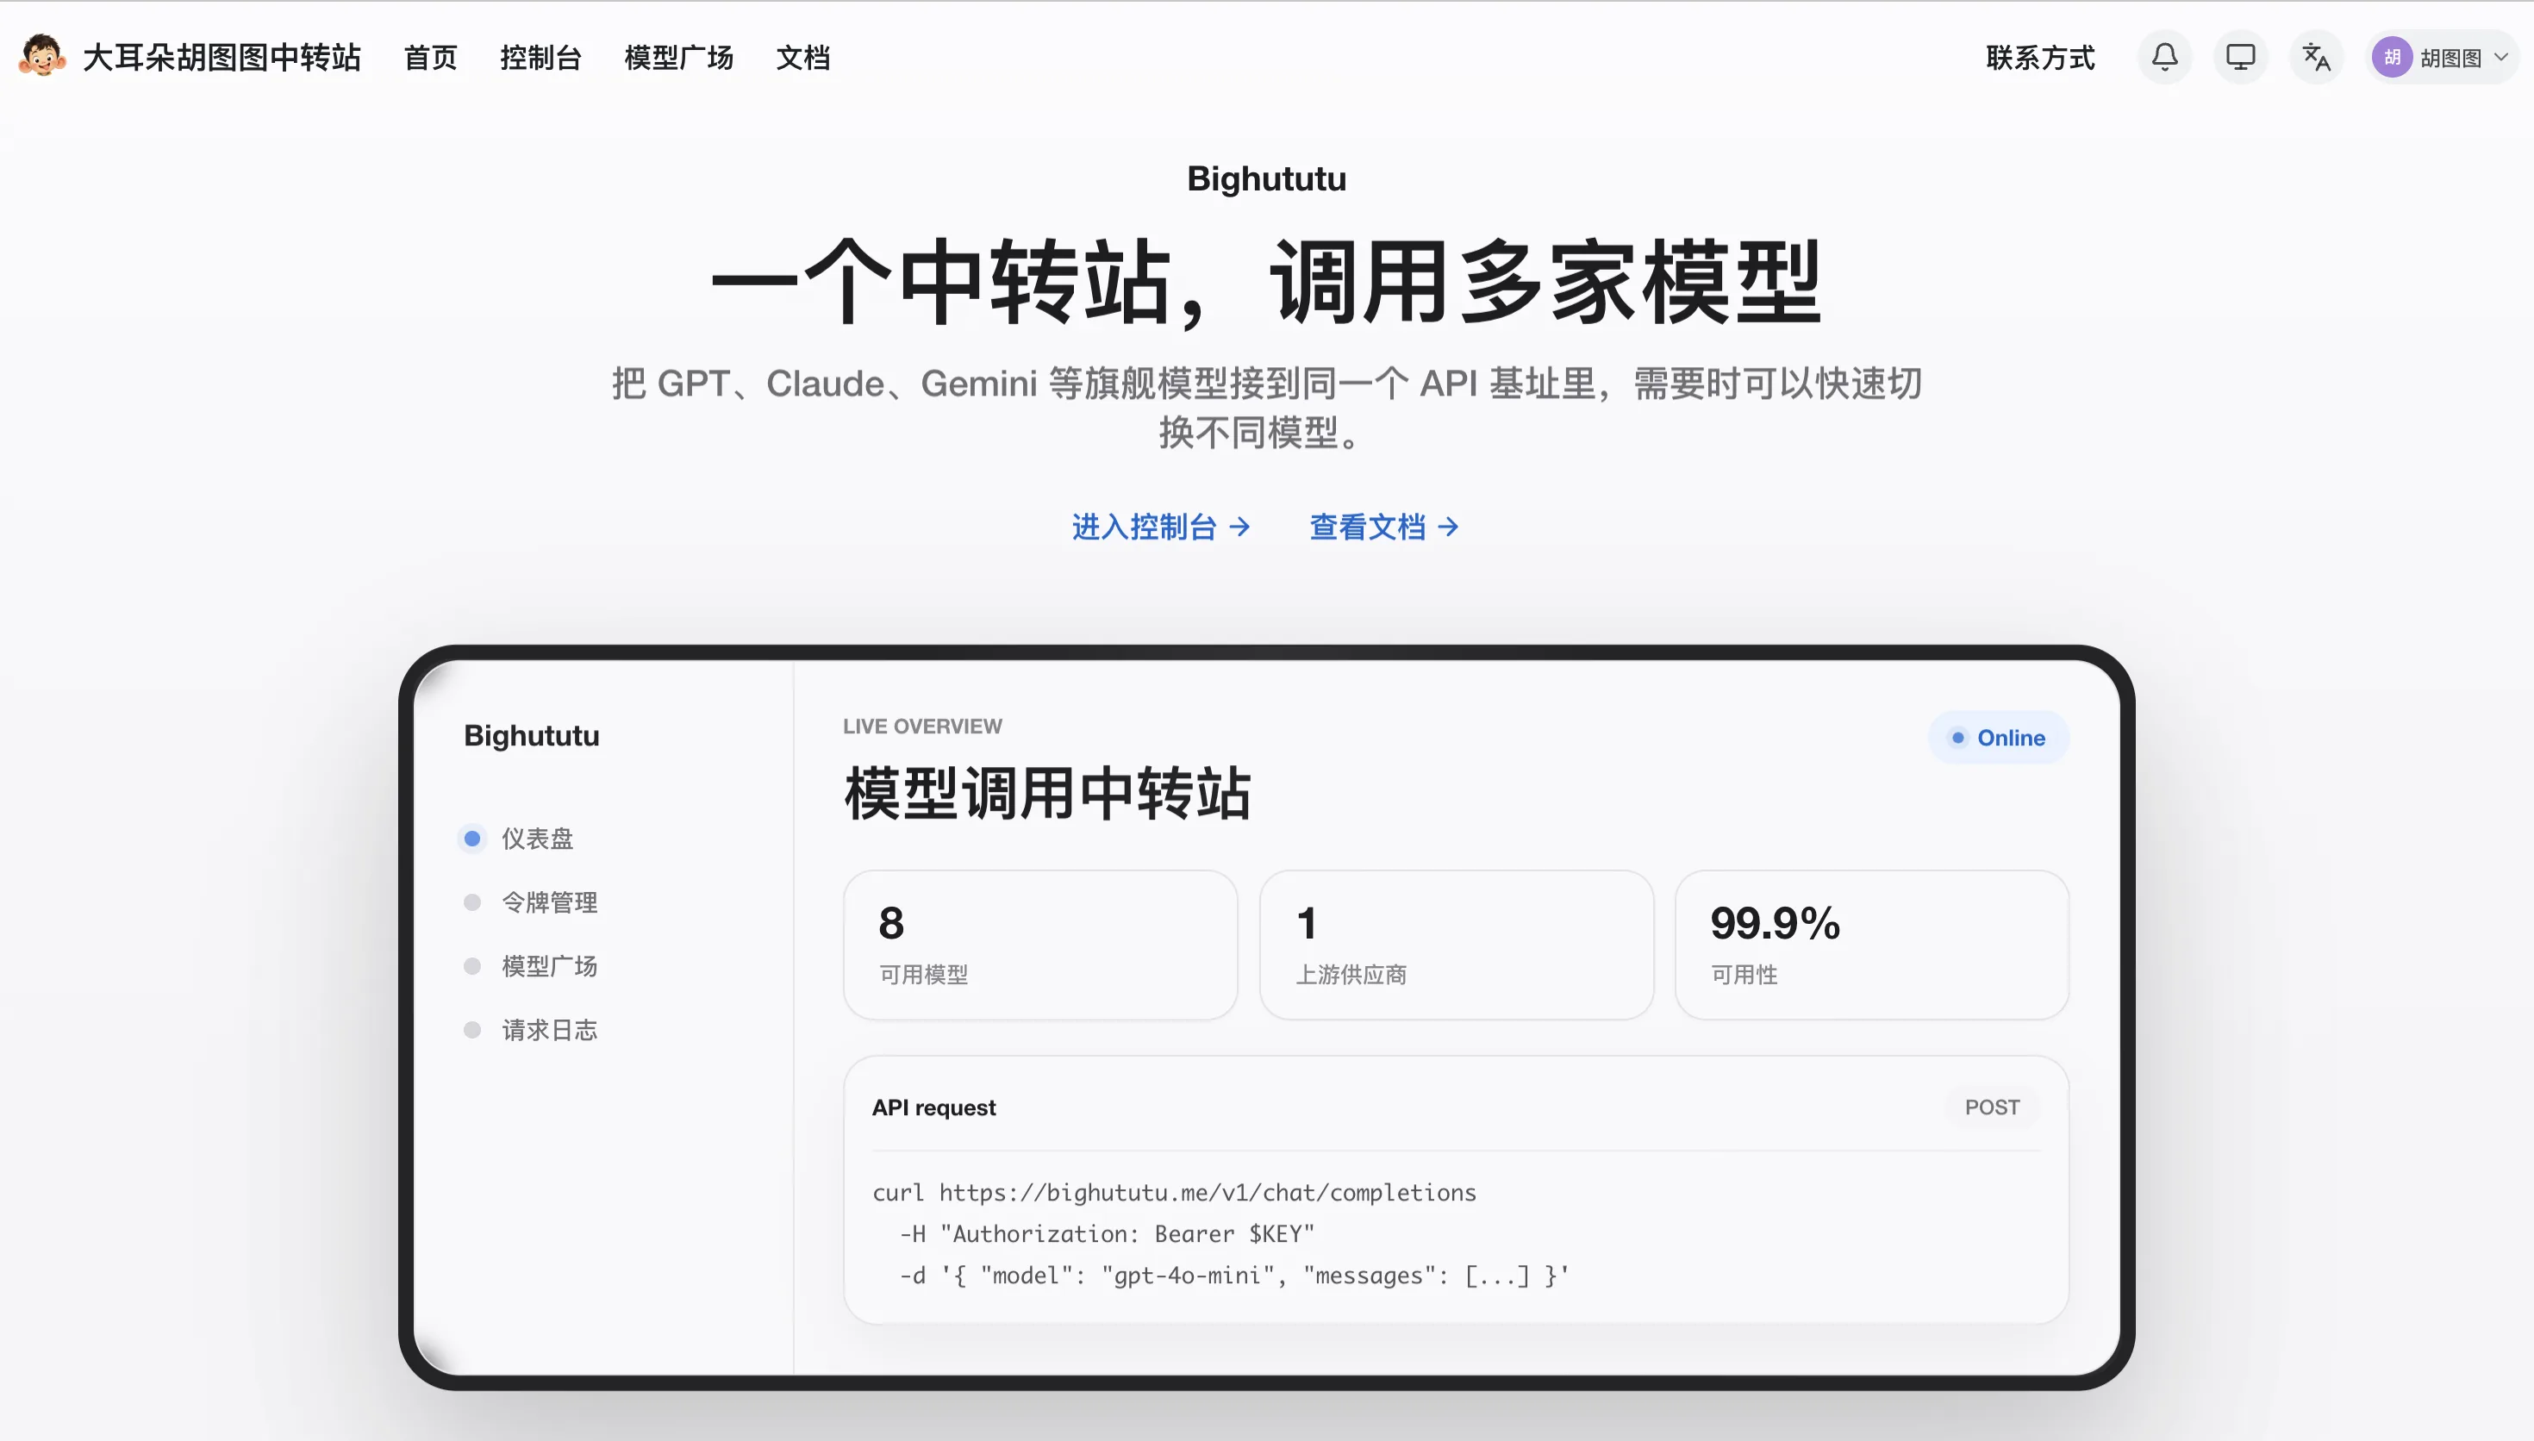Click the curl bighututu.me URL line
Viewport: 2534px width, 1441px height.
pyautogui.click(x=1174, y=1193)
